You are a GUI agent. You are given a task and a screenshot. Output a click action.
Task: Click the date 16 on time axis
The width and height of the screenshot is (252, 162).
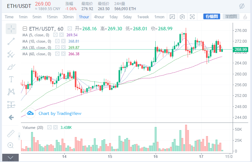point(155,156)
